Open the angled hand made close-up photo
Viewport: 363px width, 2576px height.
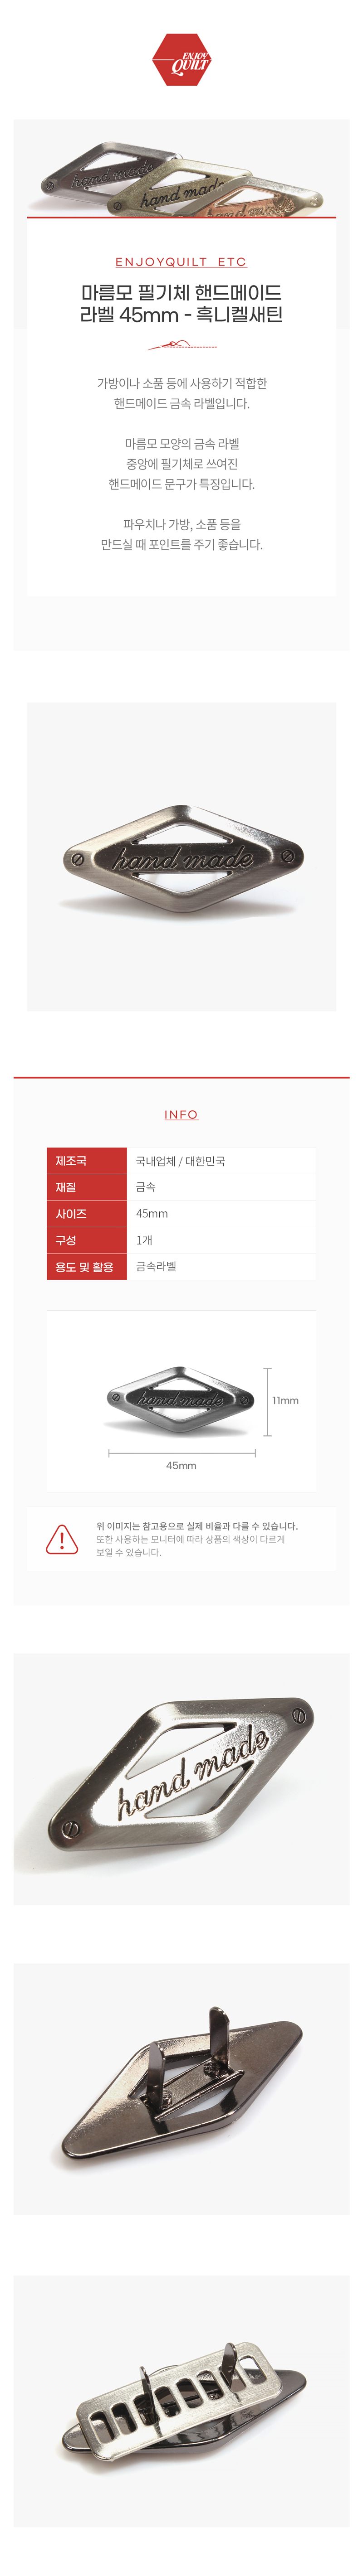pos(181,1778)
